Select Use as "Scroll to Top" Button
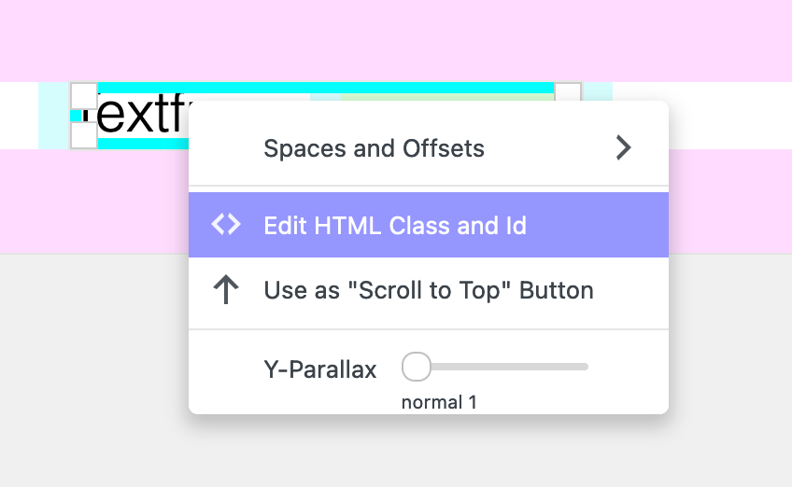Viewport: 792px width, 487px height. click(429, 290)
